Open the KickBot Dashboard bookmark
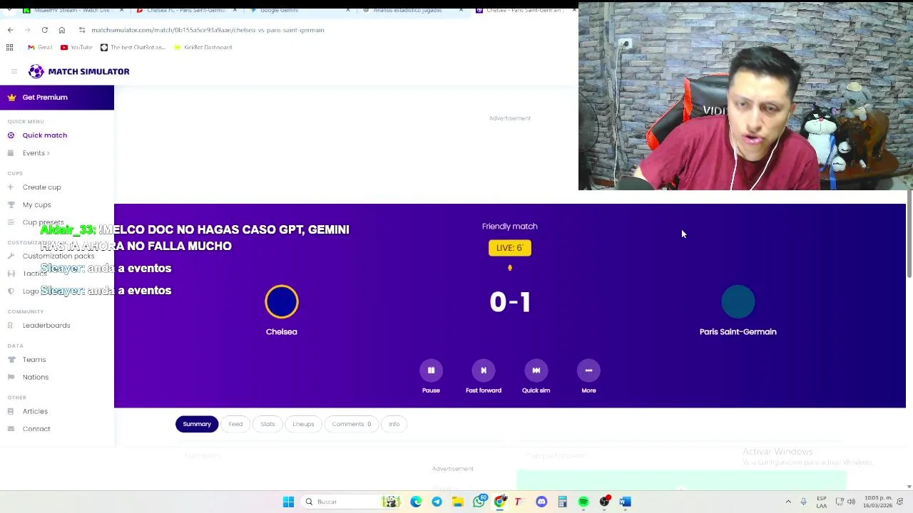 [x=203, y=47]
